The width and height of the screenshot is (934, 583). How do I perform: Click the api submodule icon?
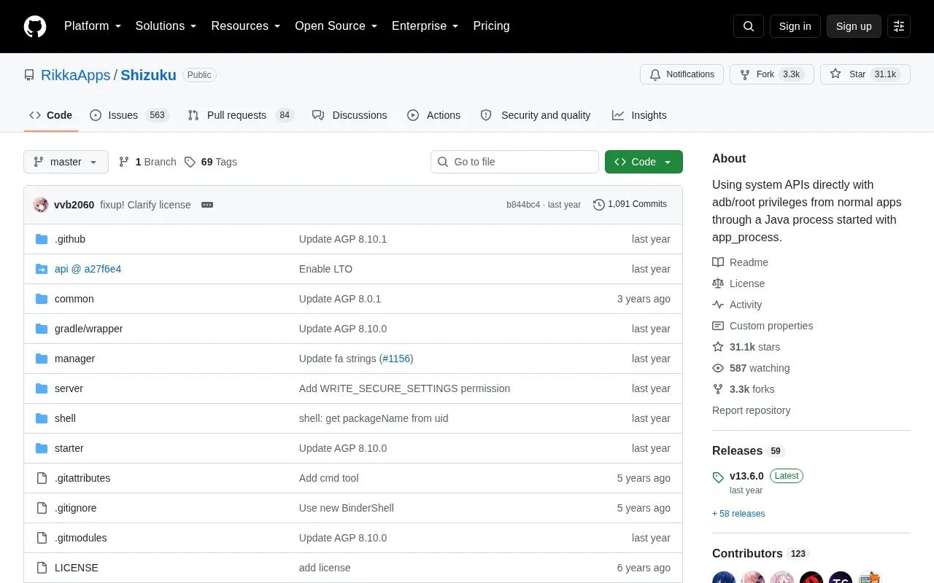(42, 269)
